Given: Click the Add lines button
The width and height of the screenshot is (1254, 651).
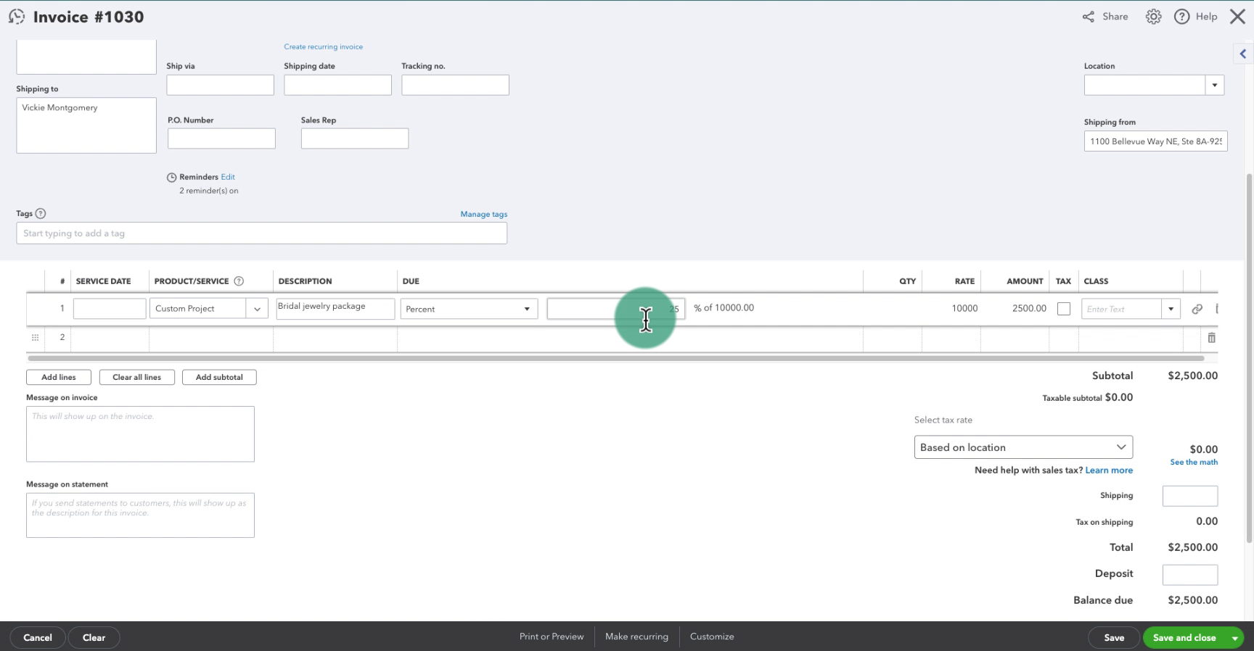Looking at the screenshot, I should [x=59, y=377].
